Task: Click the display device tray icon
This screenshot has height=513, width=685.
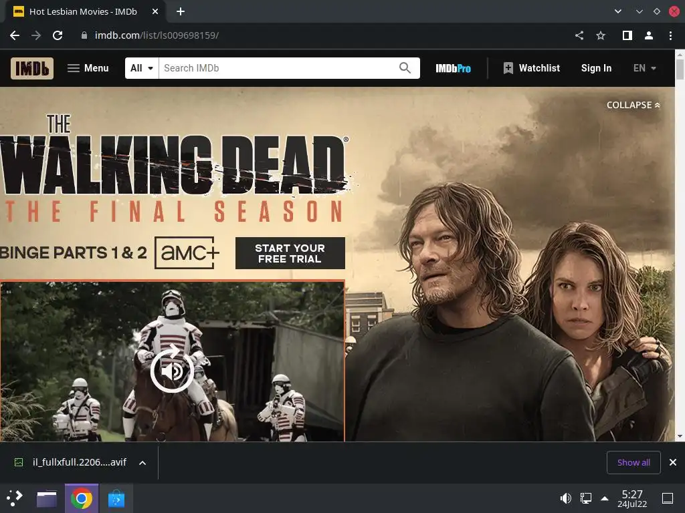Action: pos(586,498)
